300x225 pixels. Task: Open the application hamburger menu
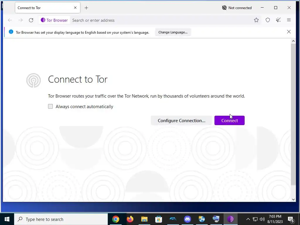(289, 20)
